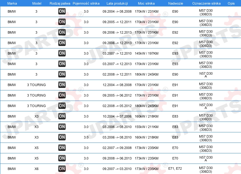Viewport: 241px width, 174px height.
Task: Click the X6 model cell
Action: coord(36,169)
